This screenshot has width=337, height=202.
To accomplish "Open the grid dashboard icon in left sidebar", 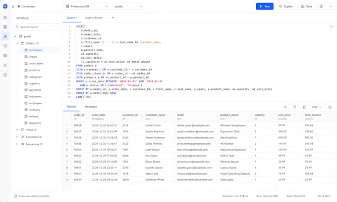I will pos(5,27).
